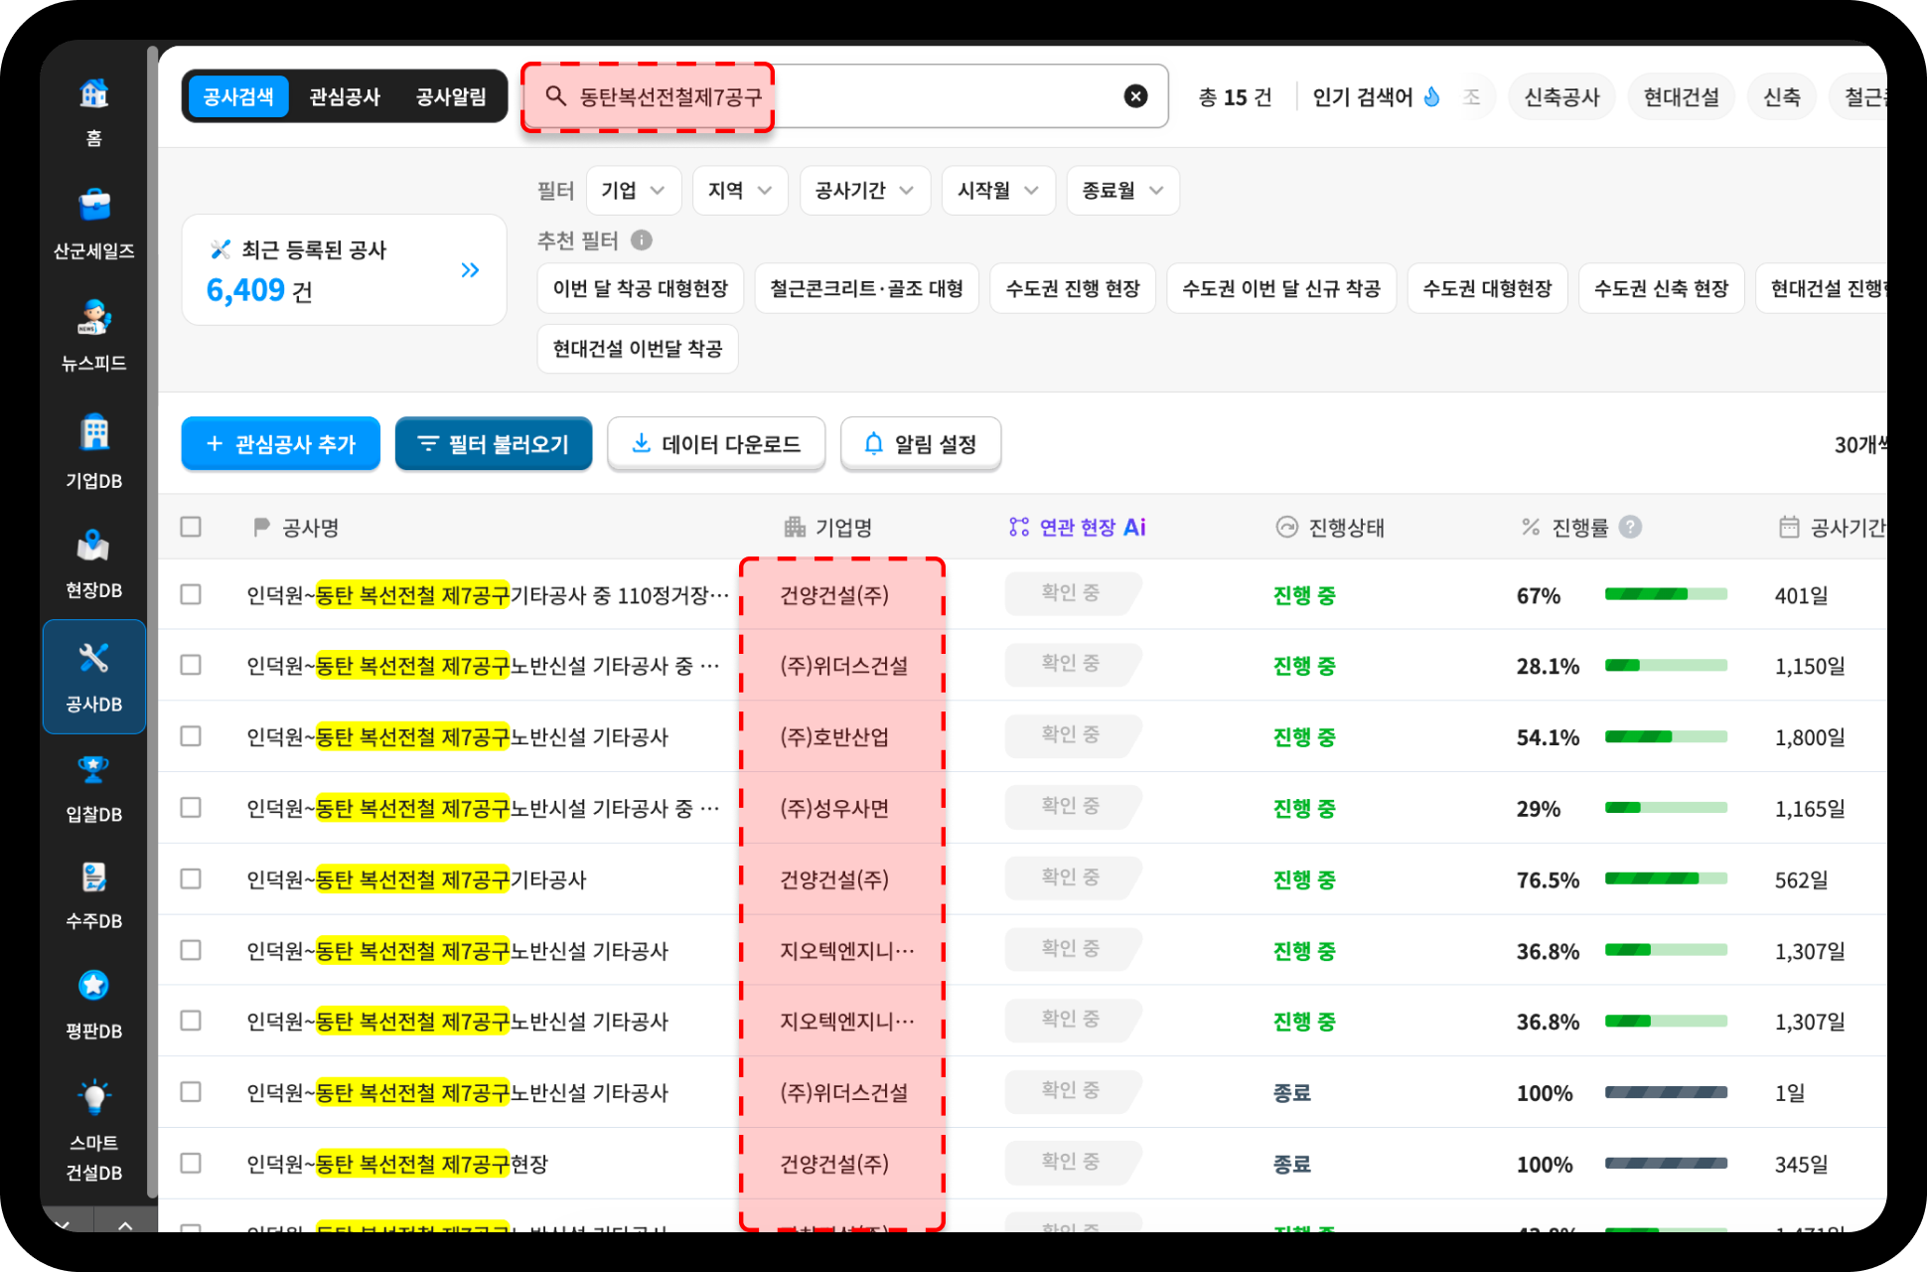This screenshot has width=1927, height=1272.
Task: Click the 데이터 다운로드 button
Action: point(716,443)
